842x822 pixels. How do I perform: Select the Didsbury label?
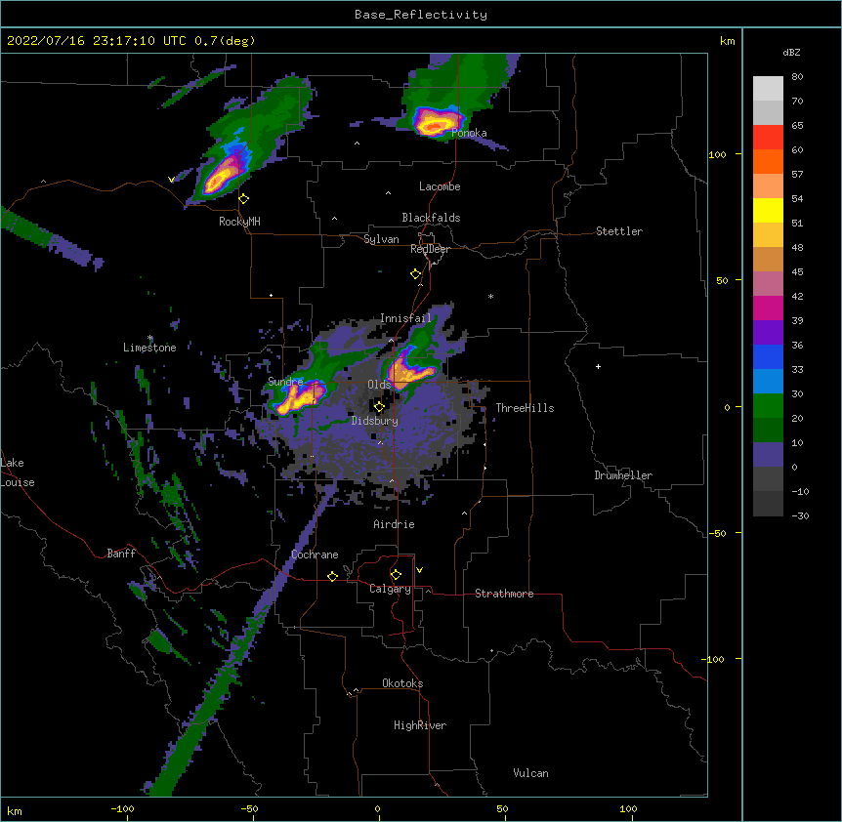[x=375, y=421]
